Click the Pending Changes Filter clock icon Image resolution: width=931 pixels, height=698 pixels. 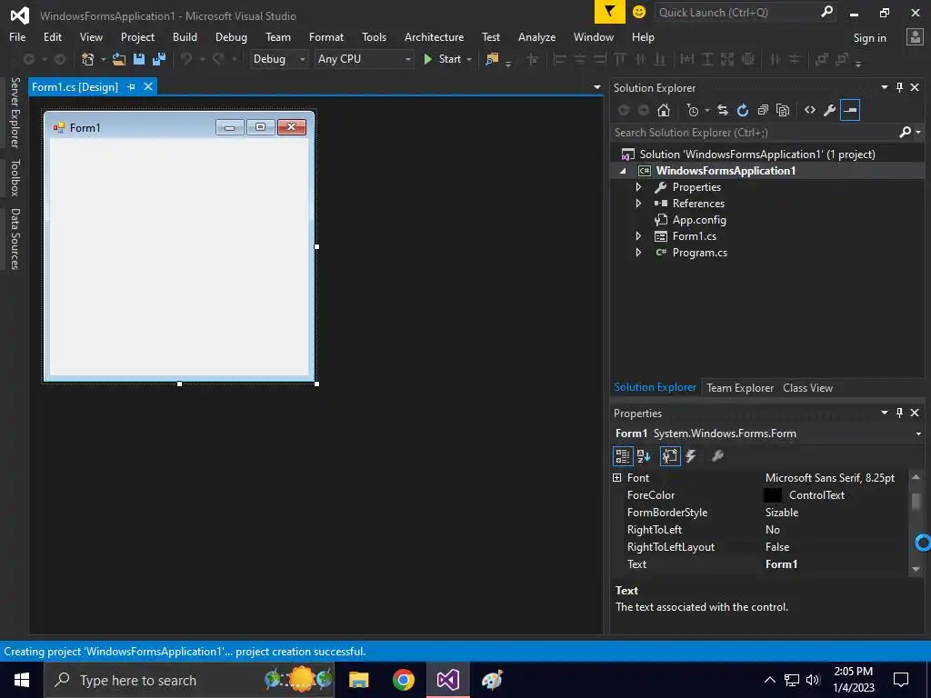pyautogui.click(x=692, y=110)
